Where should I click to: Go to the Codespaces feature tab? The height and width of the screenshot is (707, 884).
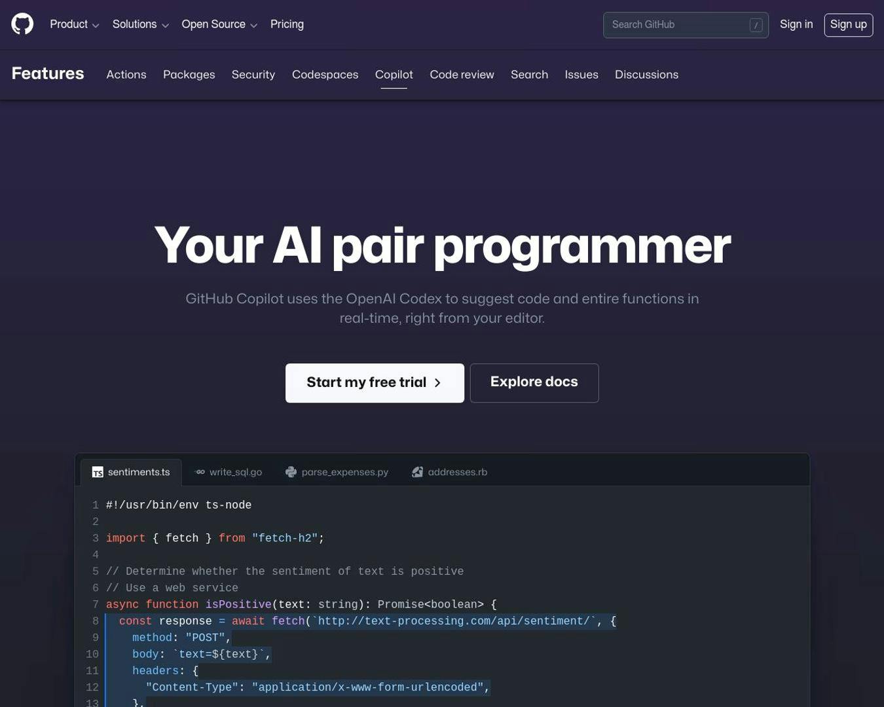325,75
